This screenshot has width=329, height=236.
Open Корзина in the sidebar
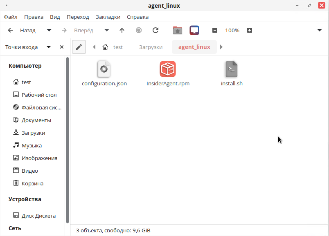pos(32,183)
